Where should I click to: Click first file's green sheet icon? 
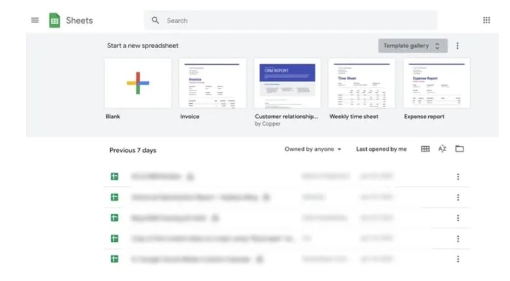[x=115, y=177]
